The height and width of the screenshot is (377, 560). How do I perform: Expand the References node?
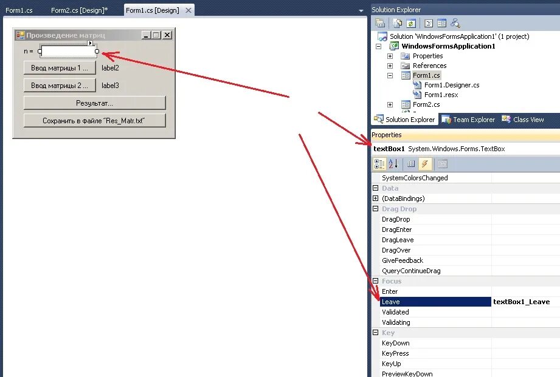[390, 66]
